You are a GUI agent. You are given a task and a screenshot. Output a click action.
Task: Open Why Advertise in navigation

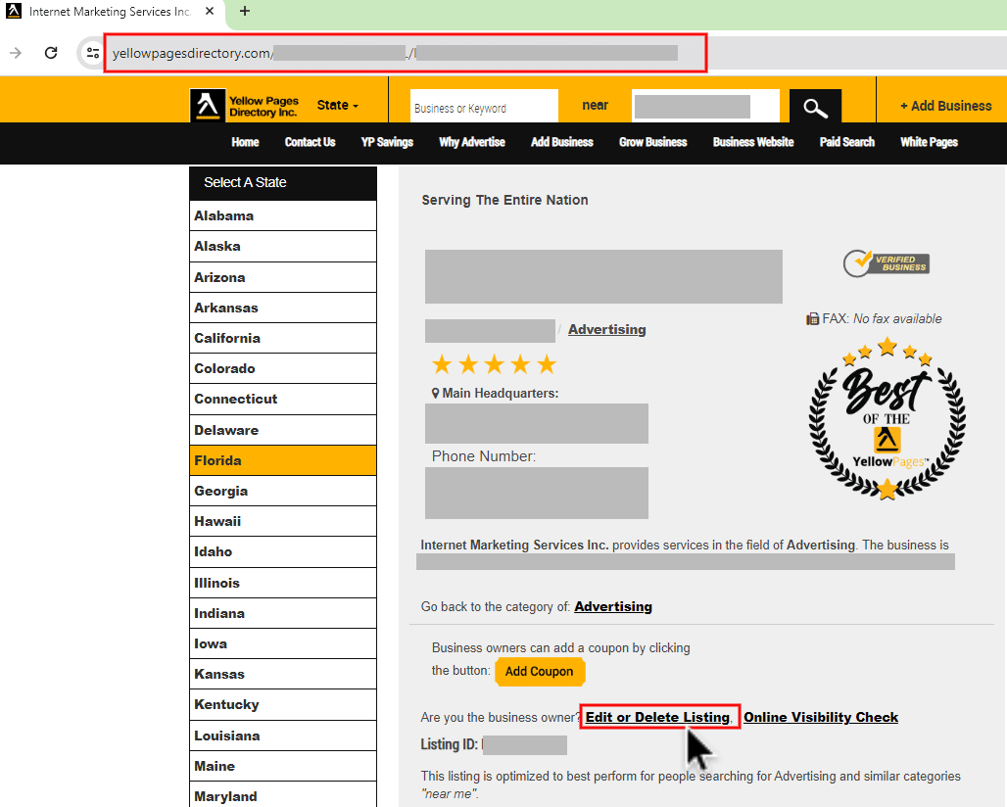click(472, 142)
